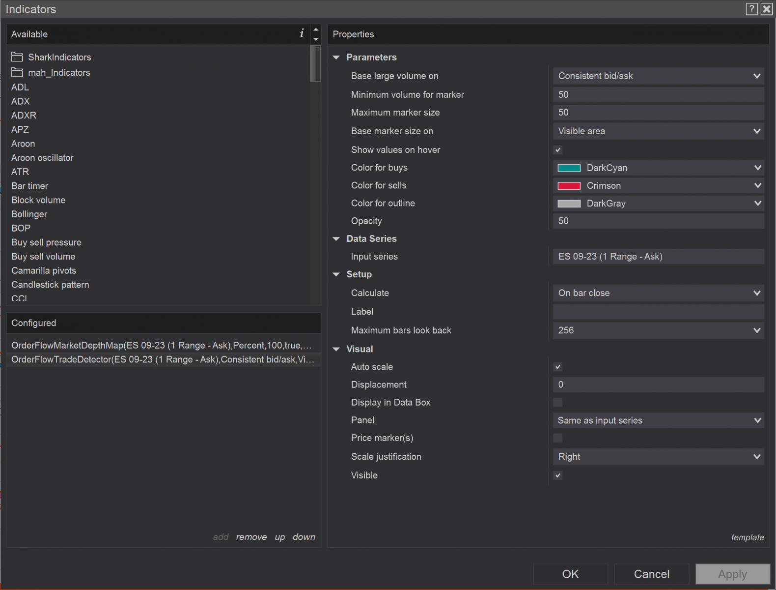This screenshot has width=776, height=590.
Task: Collapse the Parameters section triangle
Action: click(336, 58)
